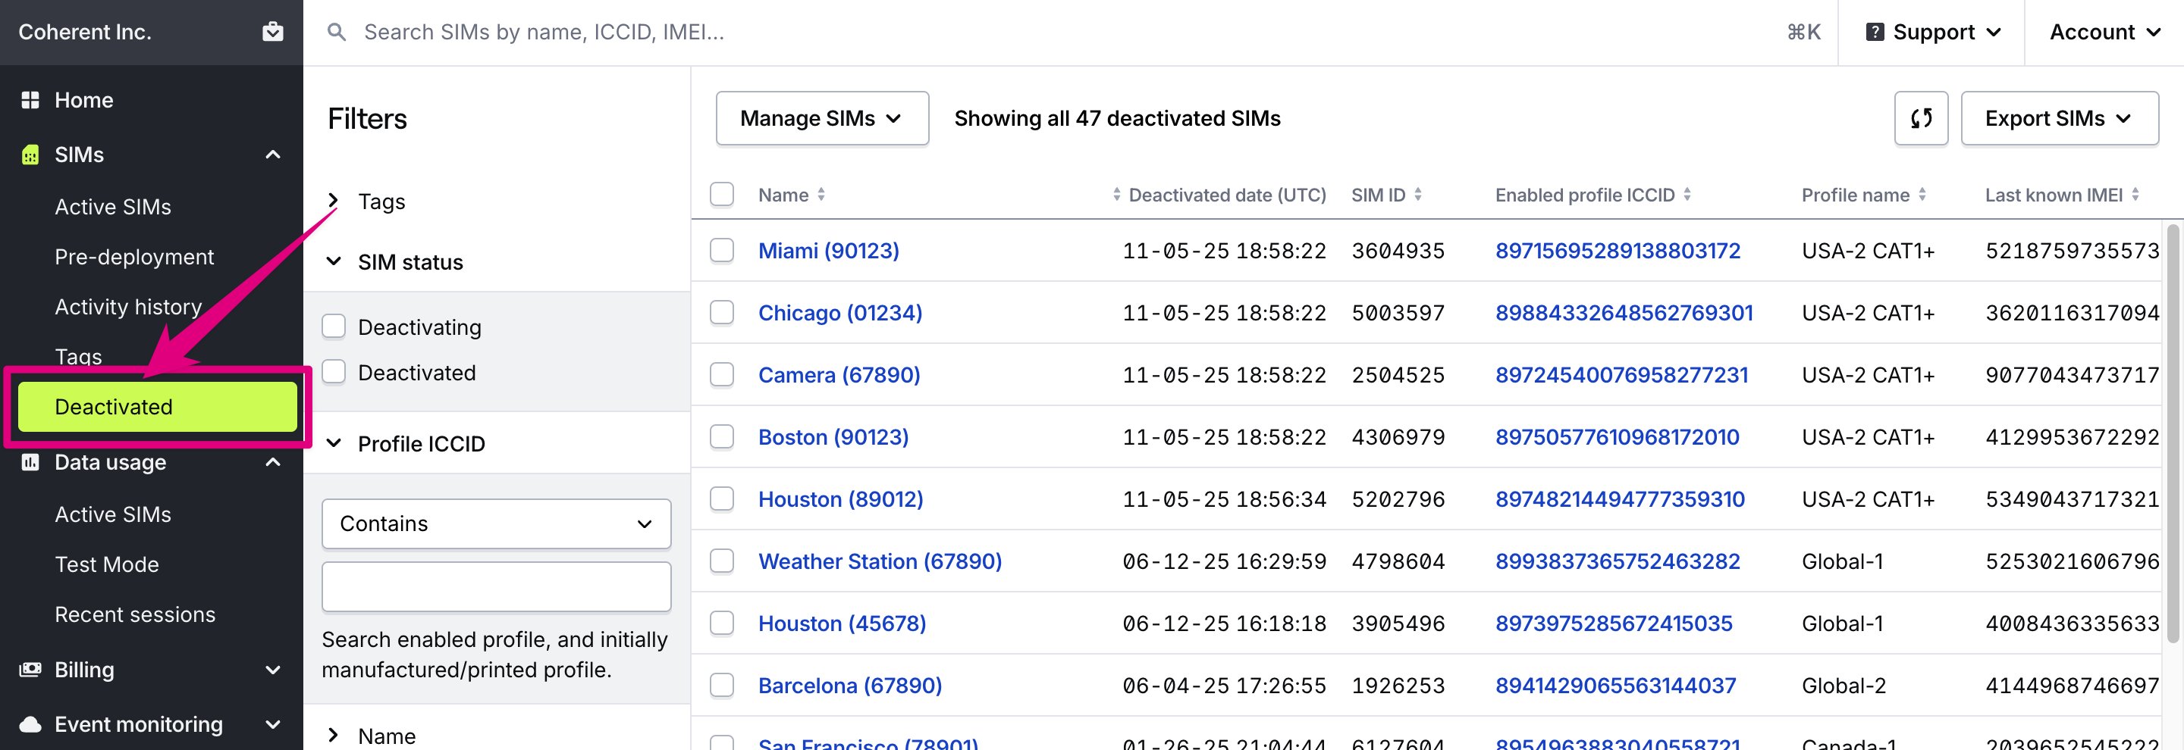Image resolution: width=2184 pixels, height=750 pixels.
Task: Sort by Profile name column arrows
Action: (1922, 195)
